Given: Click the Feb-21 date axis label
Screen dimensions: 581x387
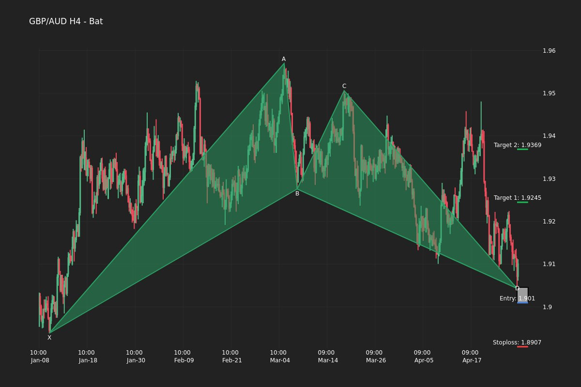Looking at the screenshot, I should tap(232, 360).
